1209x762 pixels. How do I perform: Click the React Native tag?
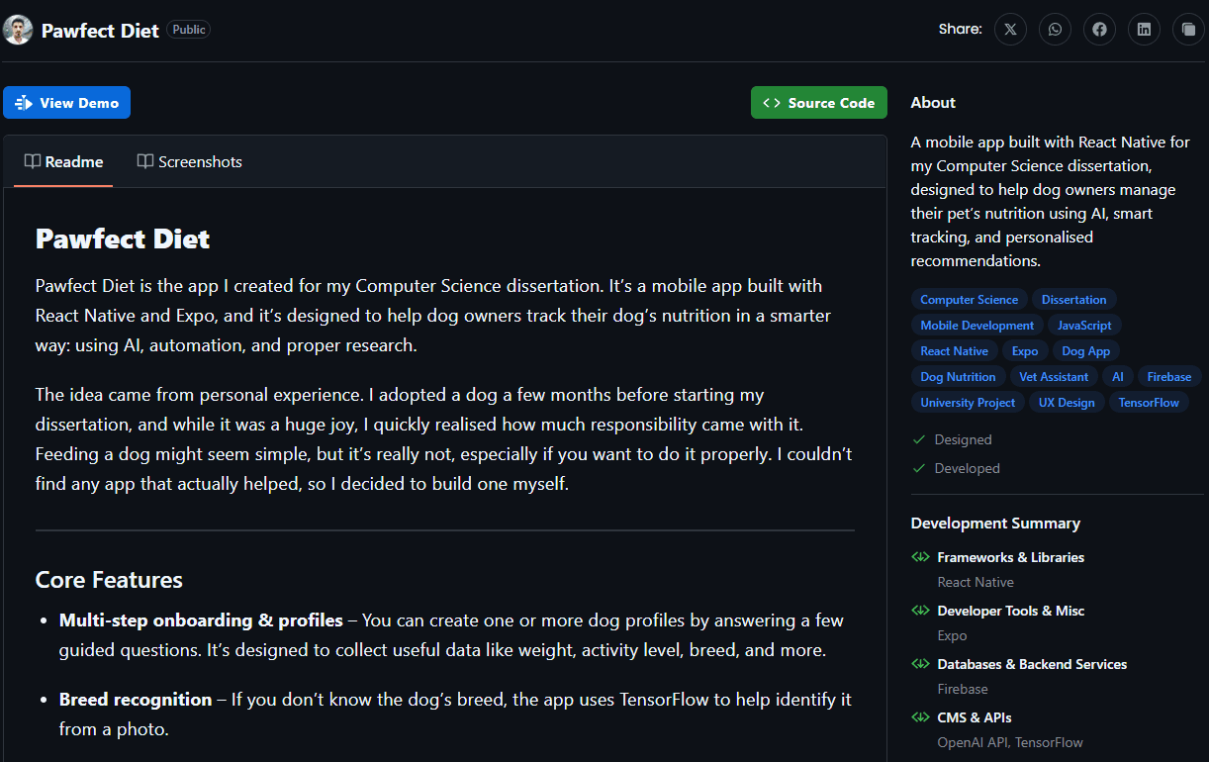click(954, 351)
